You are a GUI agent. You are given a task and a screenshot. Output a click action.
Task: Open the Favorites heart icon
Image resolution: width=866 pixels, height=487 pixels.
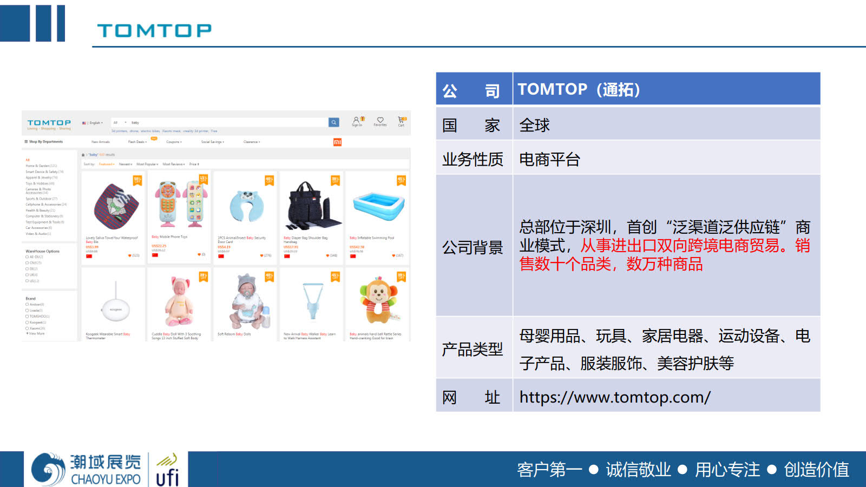coord(380,121)
